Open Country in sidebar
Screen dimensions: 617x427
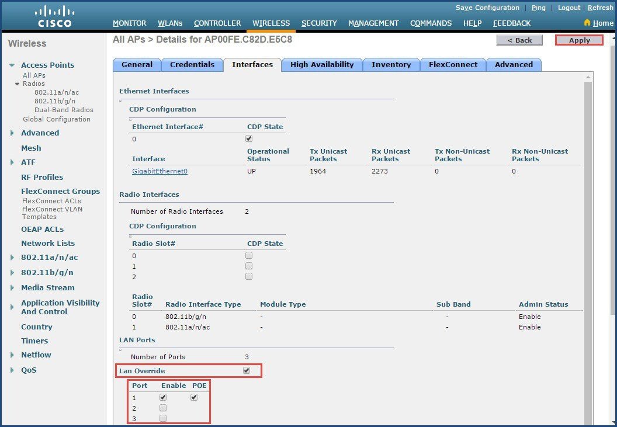pyautogui.click(x=37, y=327)
